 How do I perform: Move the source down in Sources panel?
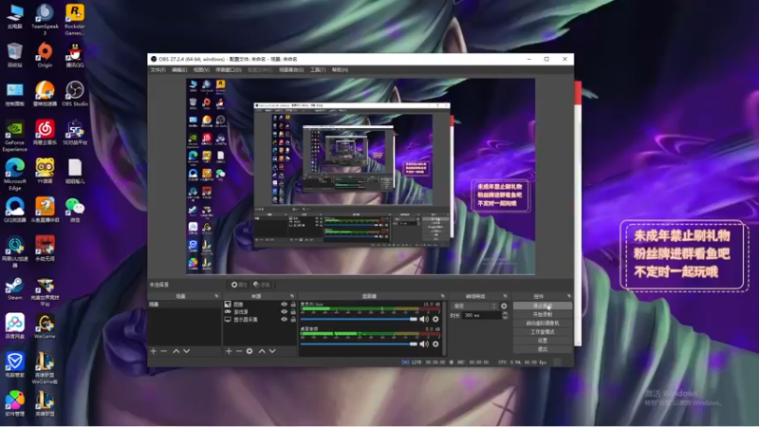click(272, 351)
